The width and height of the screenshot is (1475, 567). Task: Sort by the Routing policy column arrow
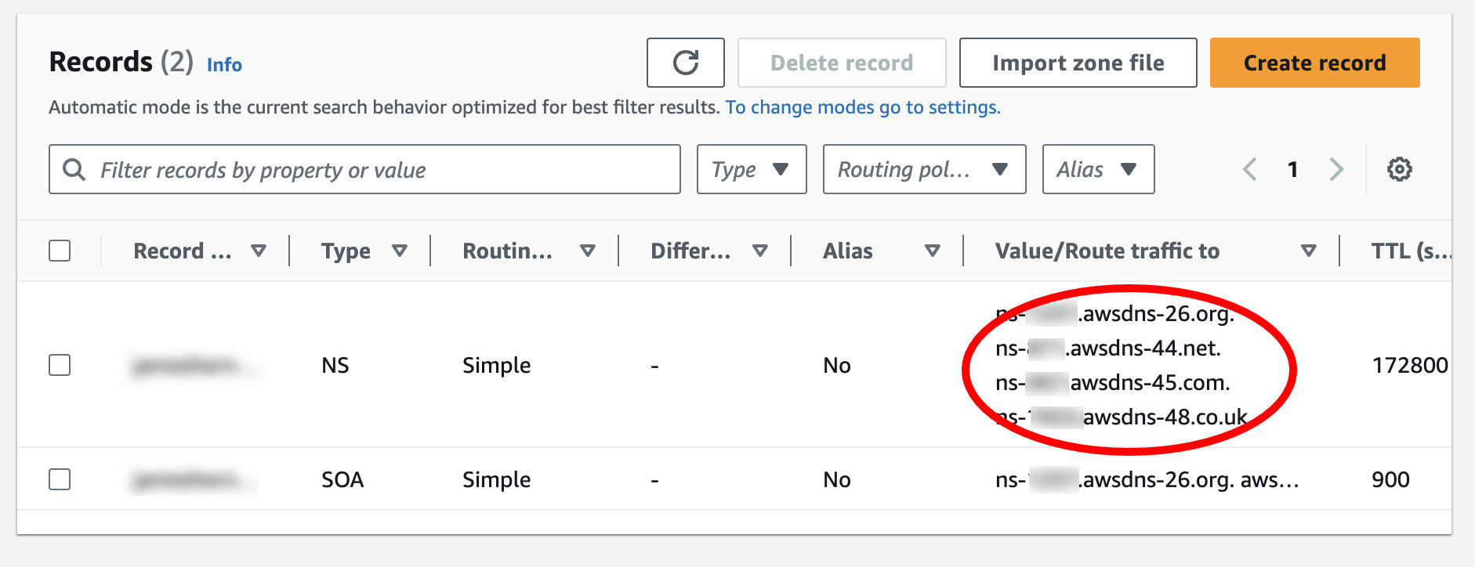click(x=588, y=251)
